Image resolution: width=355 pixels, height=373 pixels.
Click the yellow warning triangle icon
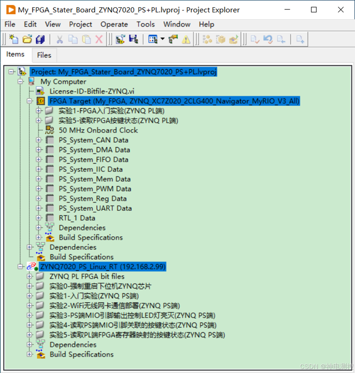pyautogui.click(x=186, y=40)
